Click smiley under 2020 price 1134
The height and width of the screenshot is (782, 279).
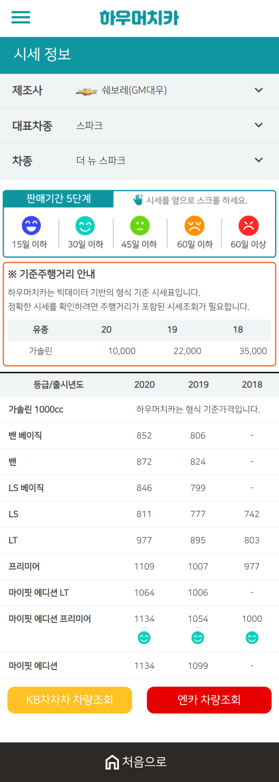(144, 638)
